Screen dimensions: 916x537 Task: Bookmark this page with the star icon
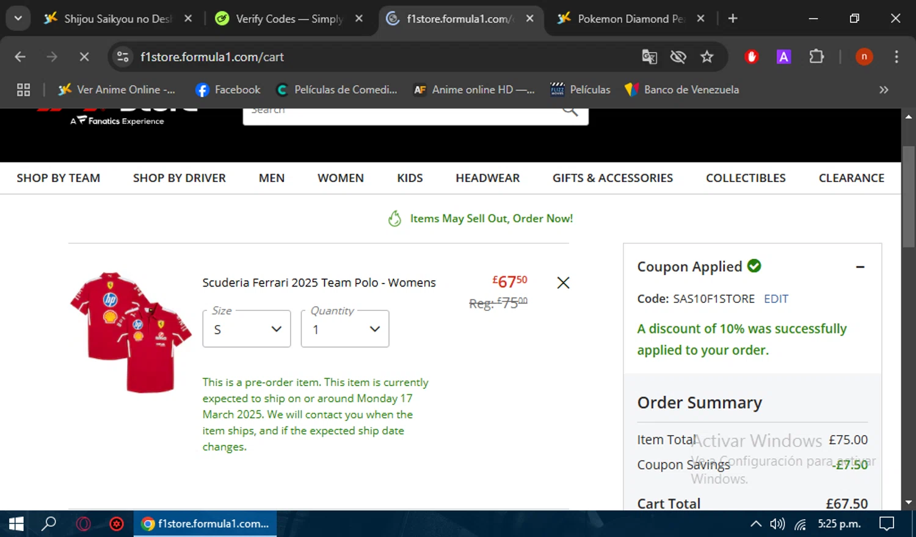[707, 57]
